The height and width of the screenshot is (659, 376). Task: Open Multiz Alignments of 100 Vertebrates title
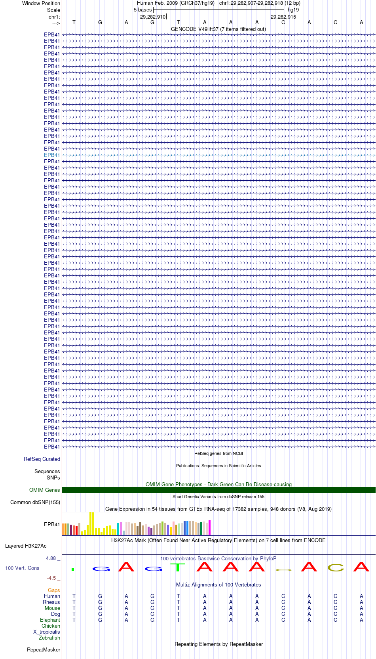218,585
